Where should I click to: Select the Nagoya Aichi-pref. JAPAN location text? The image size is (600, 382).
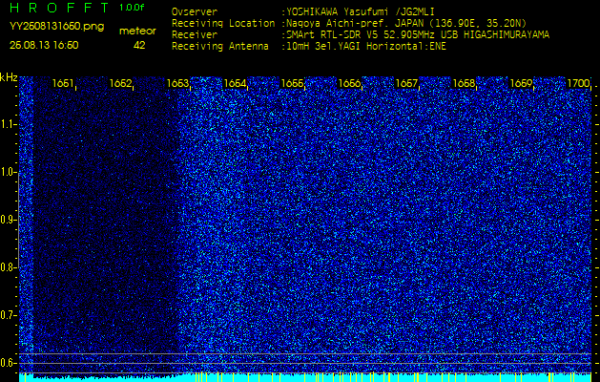pyautogui.click(x=406, y=23)
